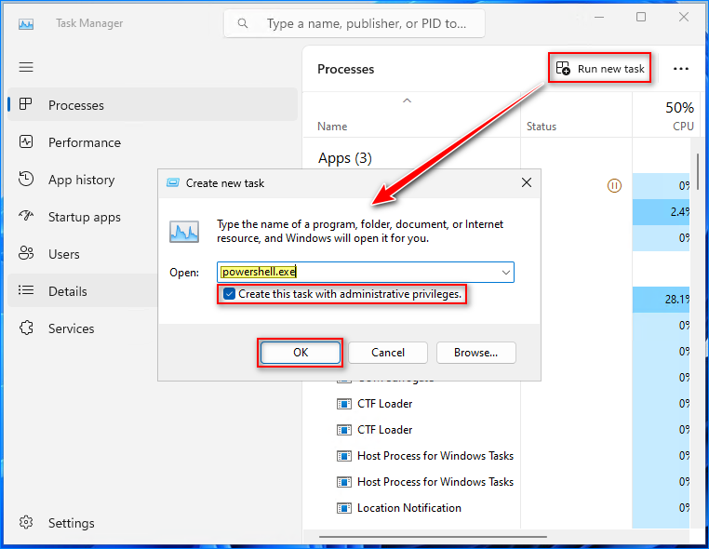Click the Task Manager app icon in title bar
Viewport: 709px width, 549px height.
(26, 23)
